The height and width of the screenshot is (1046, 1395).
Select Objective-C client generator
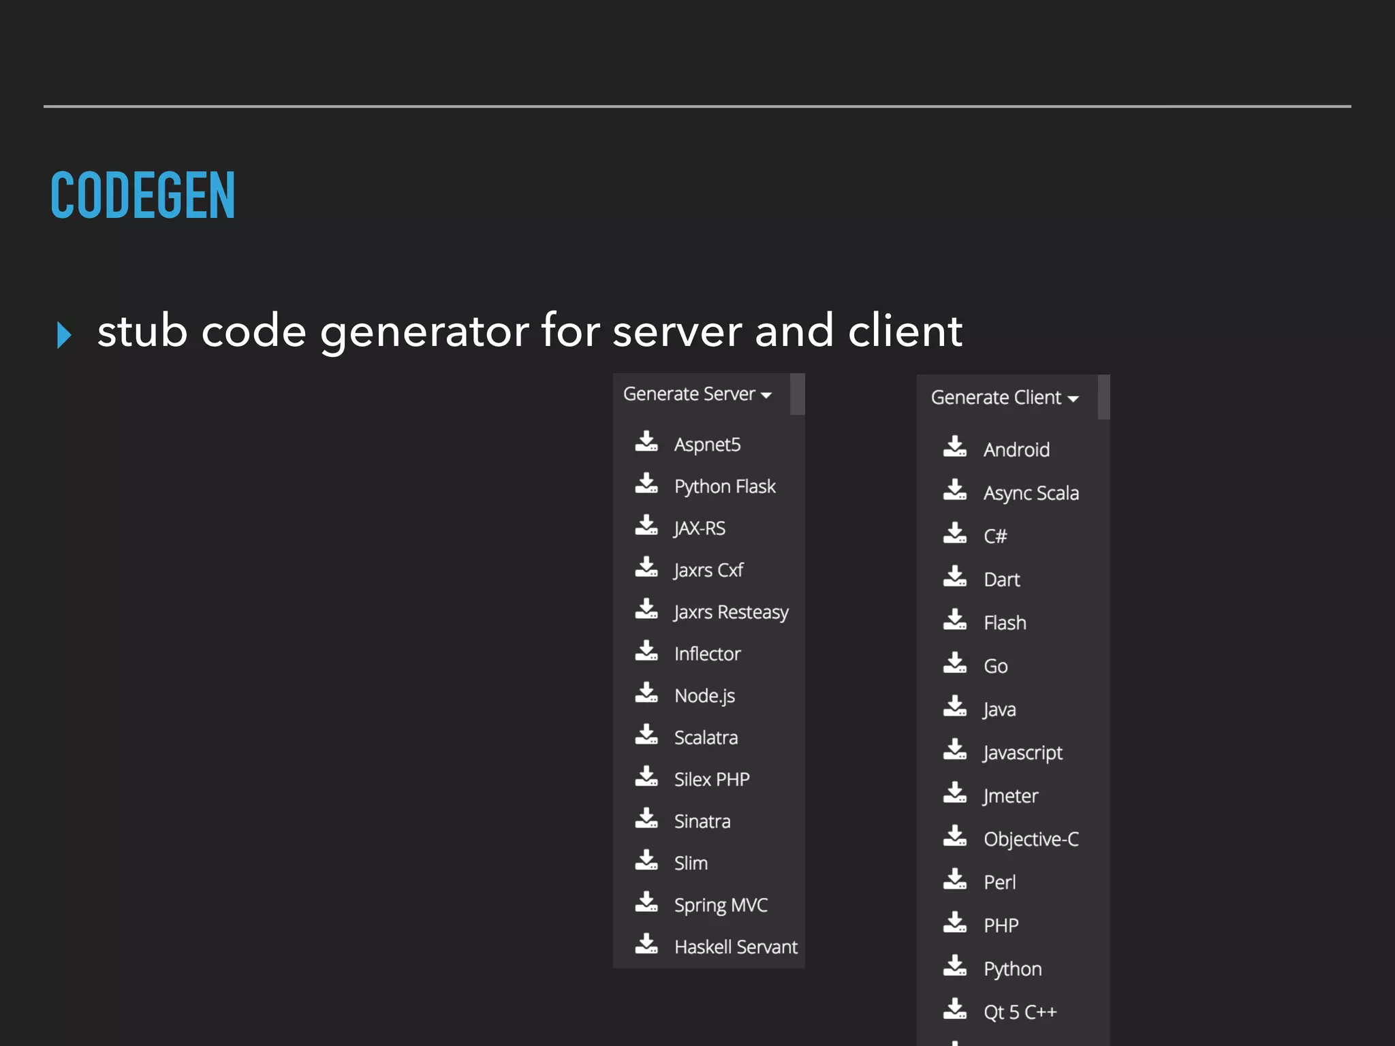pyautogui.click(x=1031, y=840)
